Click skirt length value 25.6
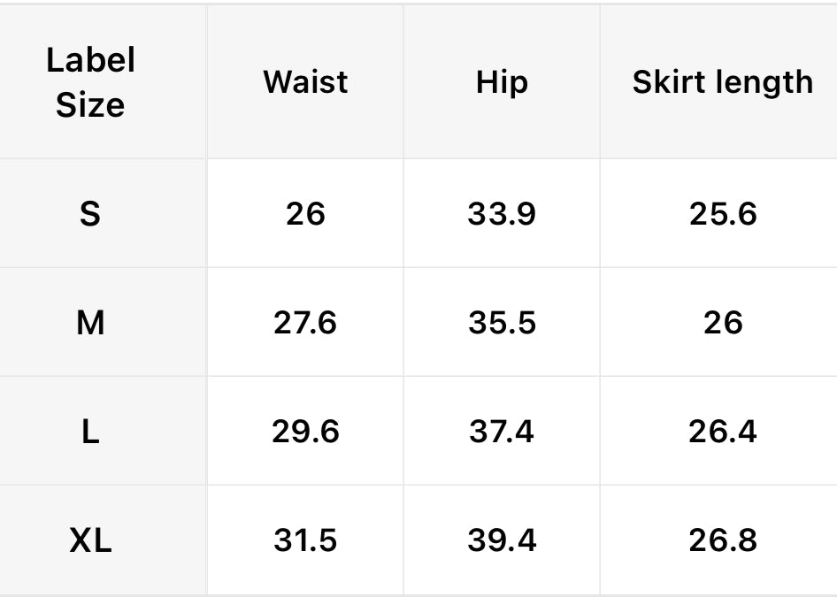Viewport: 837px width, 597px height. tap(722, 214)
